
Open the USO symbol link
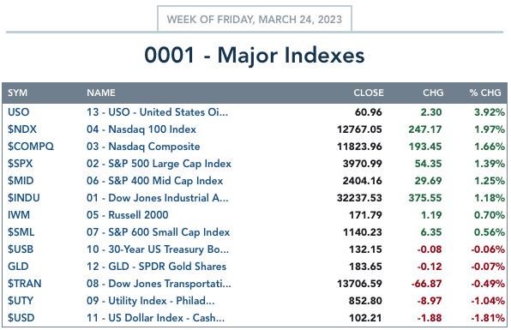point(18,112)
